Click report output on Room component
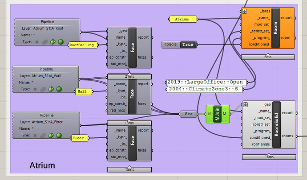This screenshot has width=307, height=180. point(287,18)
